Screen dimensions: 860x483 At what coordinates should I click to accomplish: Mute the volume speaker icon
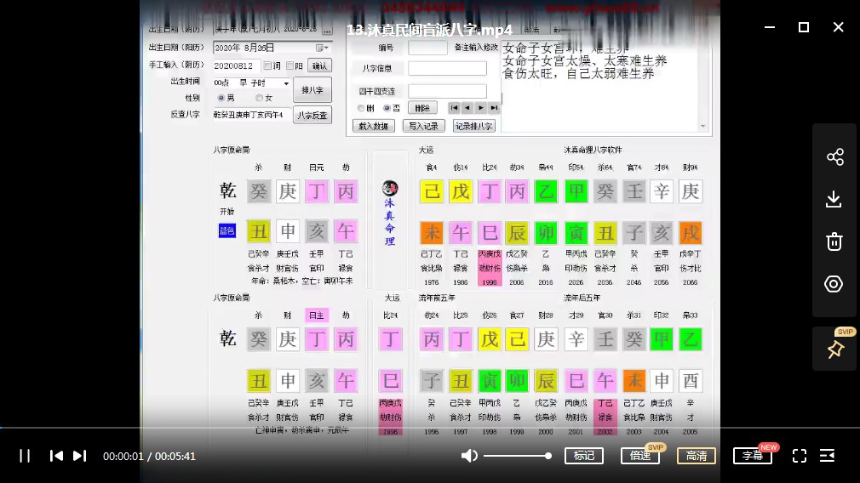469,456
